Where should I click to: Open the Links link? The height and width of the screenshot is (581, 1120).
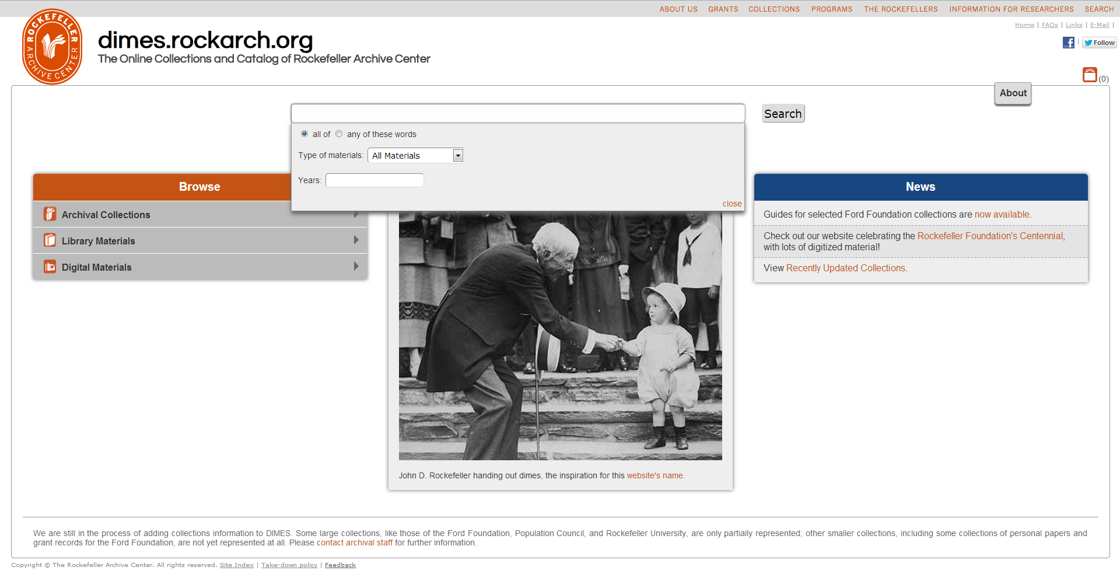click(x=1074, y=25)
